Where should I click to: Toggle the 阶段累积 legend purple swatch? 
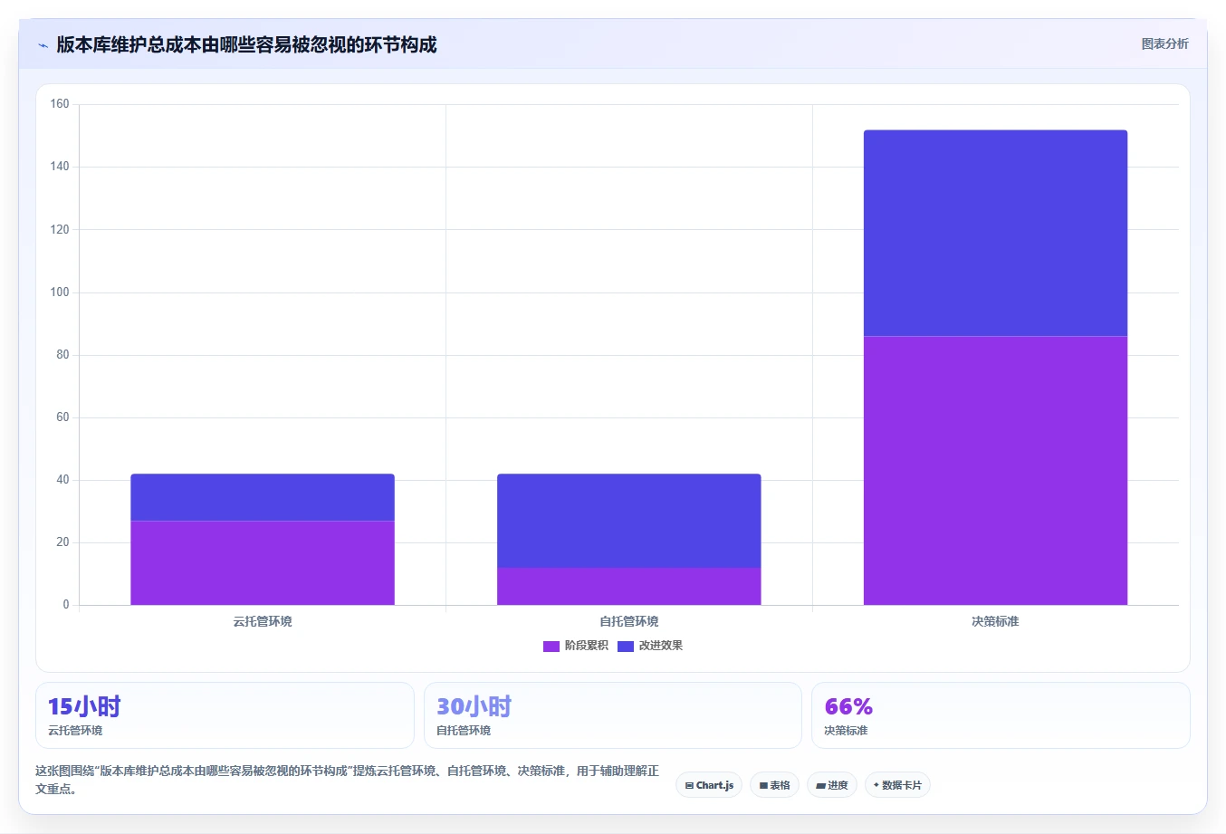click(551, 646)
